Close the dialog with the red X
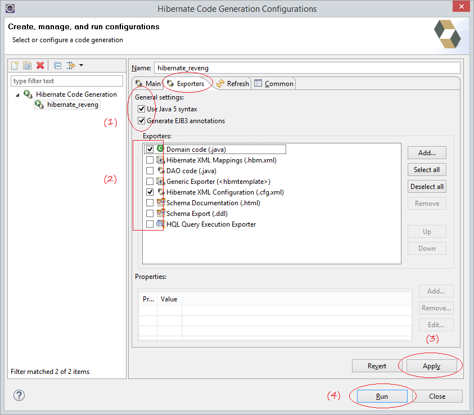Viewport: 474px width, 415px height. tap(461, 6)
